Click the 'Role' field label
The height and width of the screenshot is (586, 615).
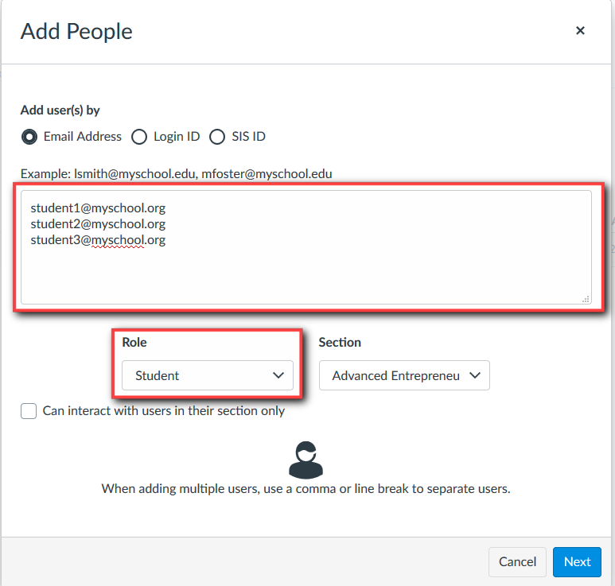134,342
